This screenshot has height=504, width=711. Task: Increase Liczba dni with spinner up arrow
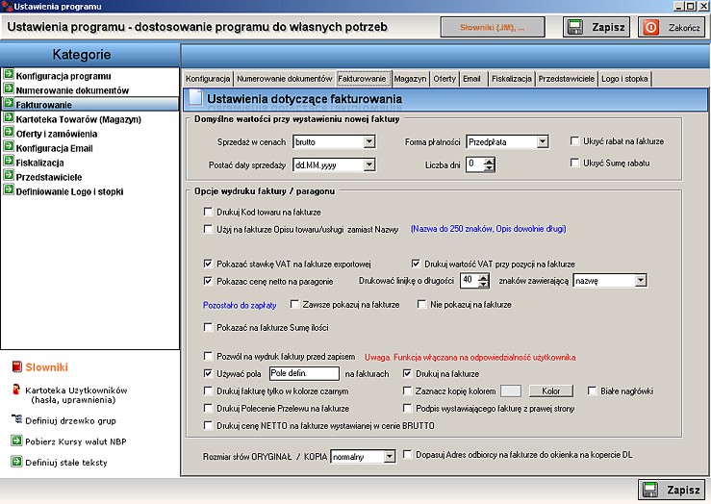click(489, 161)
